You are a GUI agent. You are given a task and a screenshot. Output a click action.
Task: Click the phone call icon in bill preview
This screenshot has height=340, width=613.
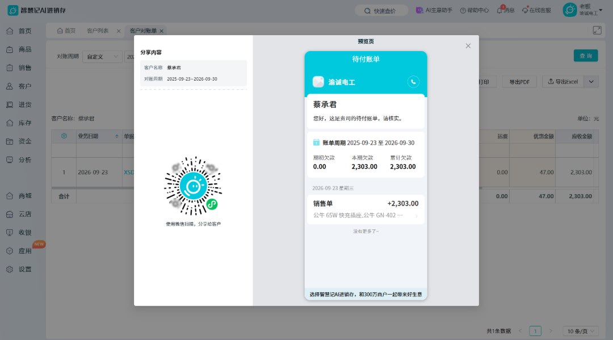click(413, 82)
